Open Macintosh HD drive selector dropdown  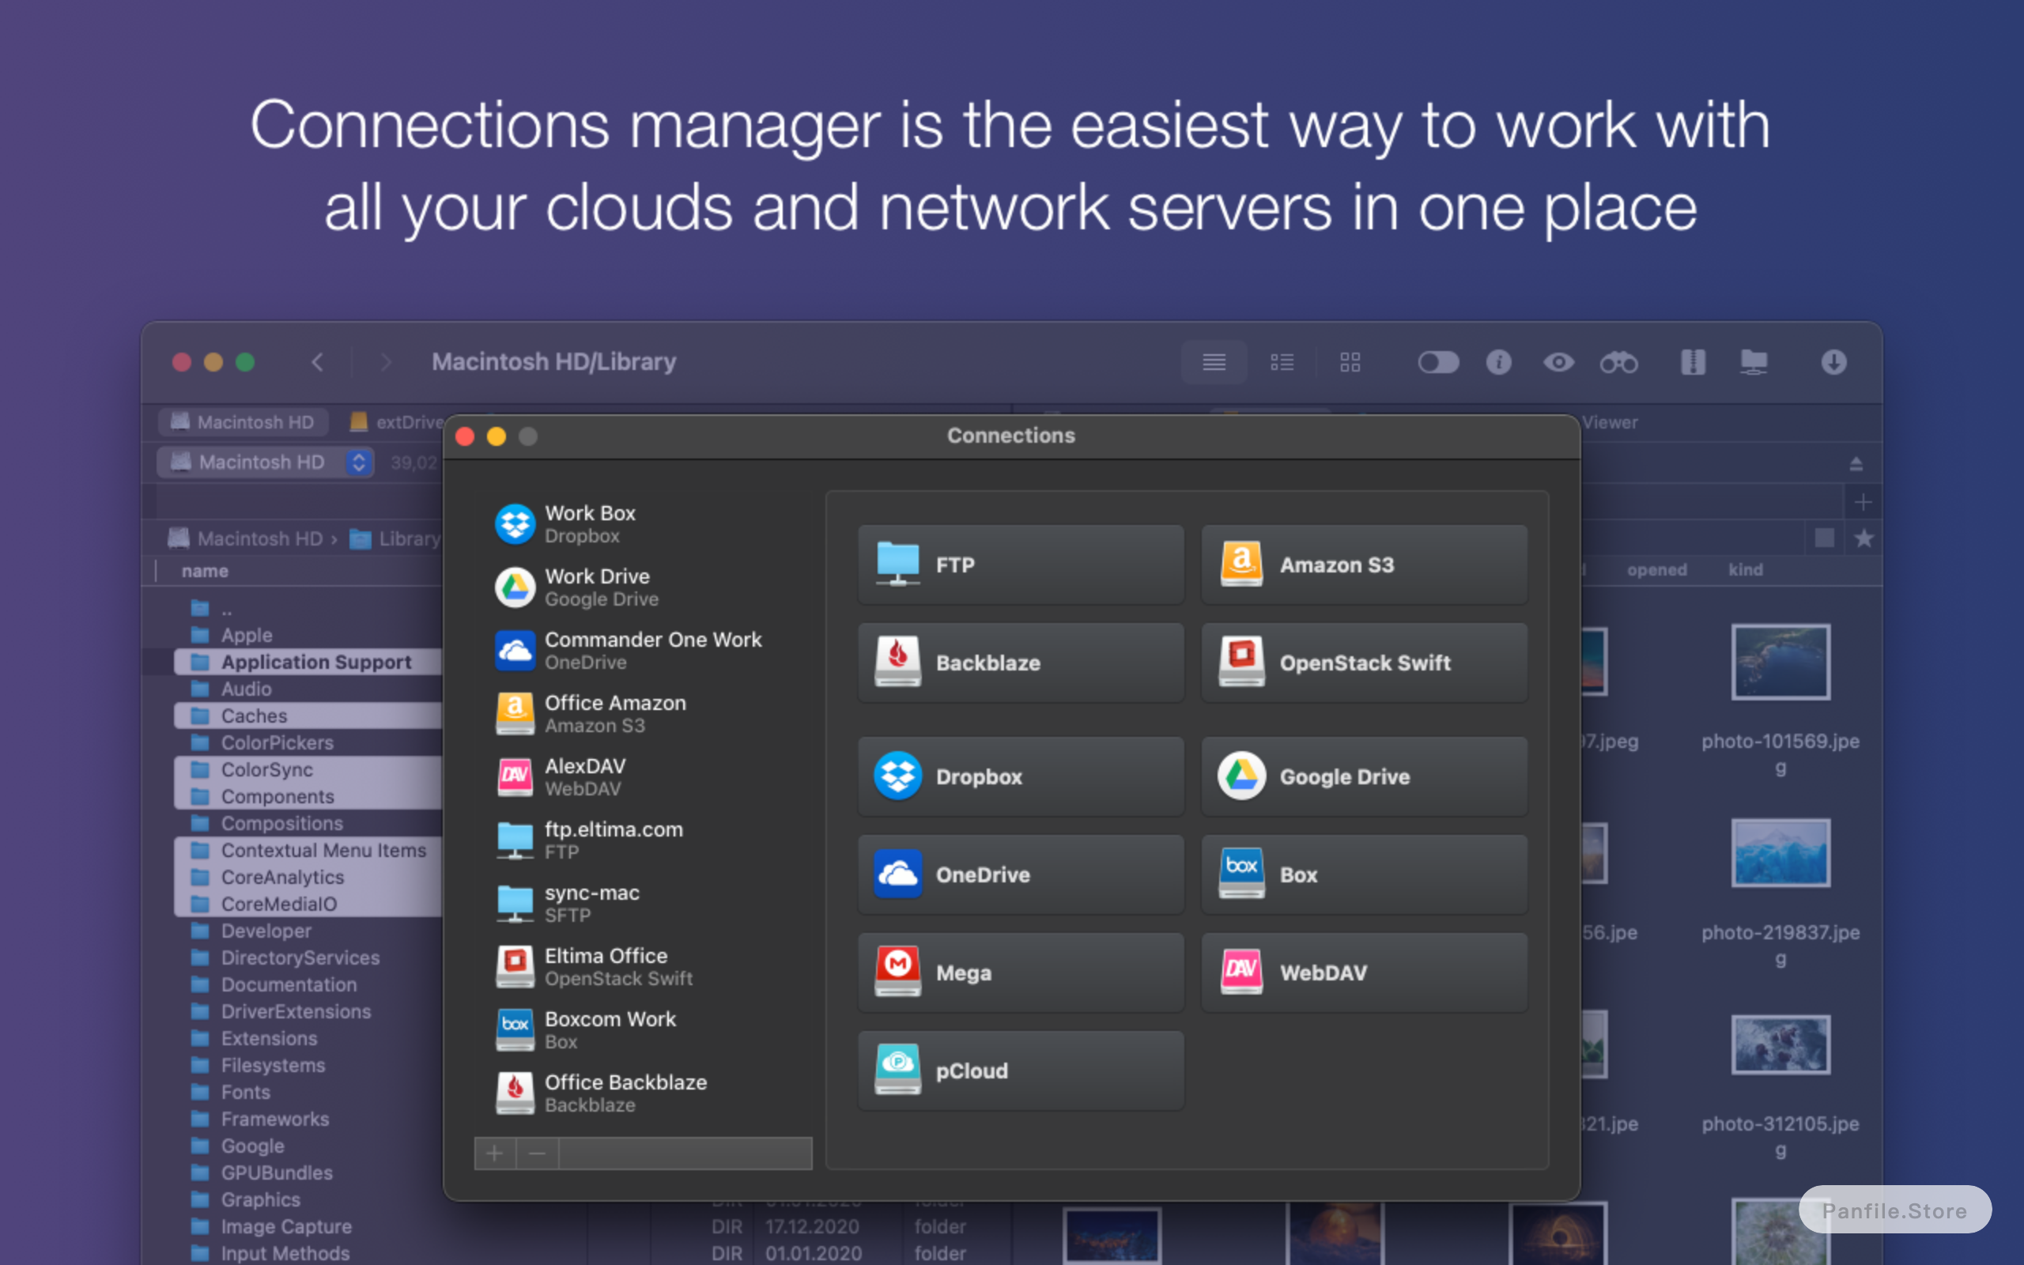(264, 462)
